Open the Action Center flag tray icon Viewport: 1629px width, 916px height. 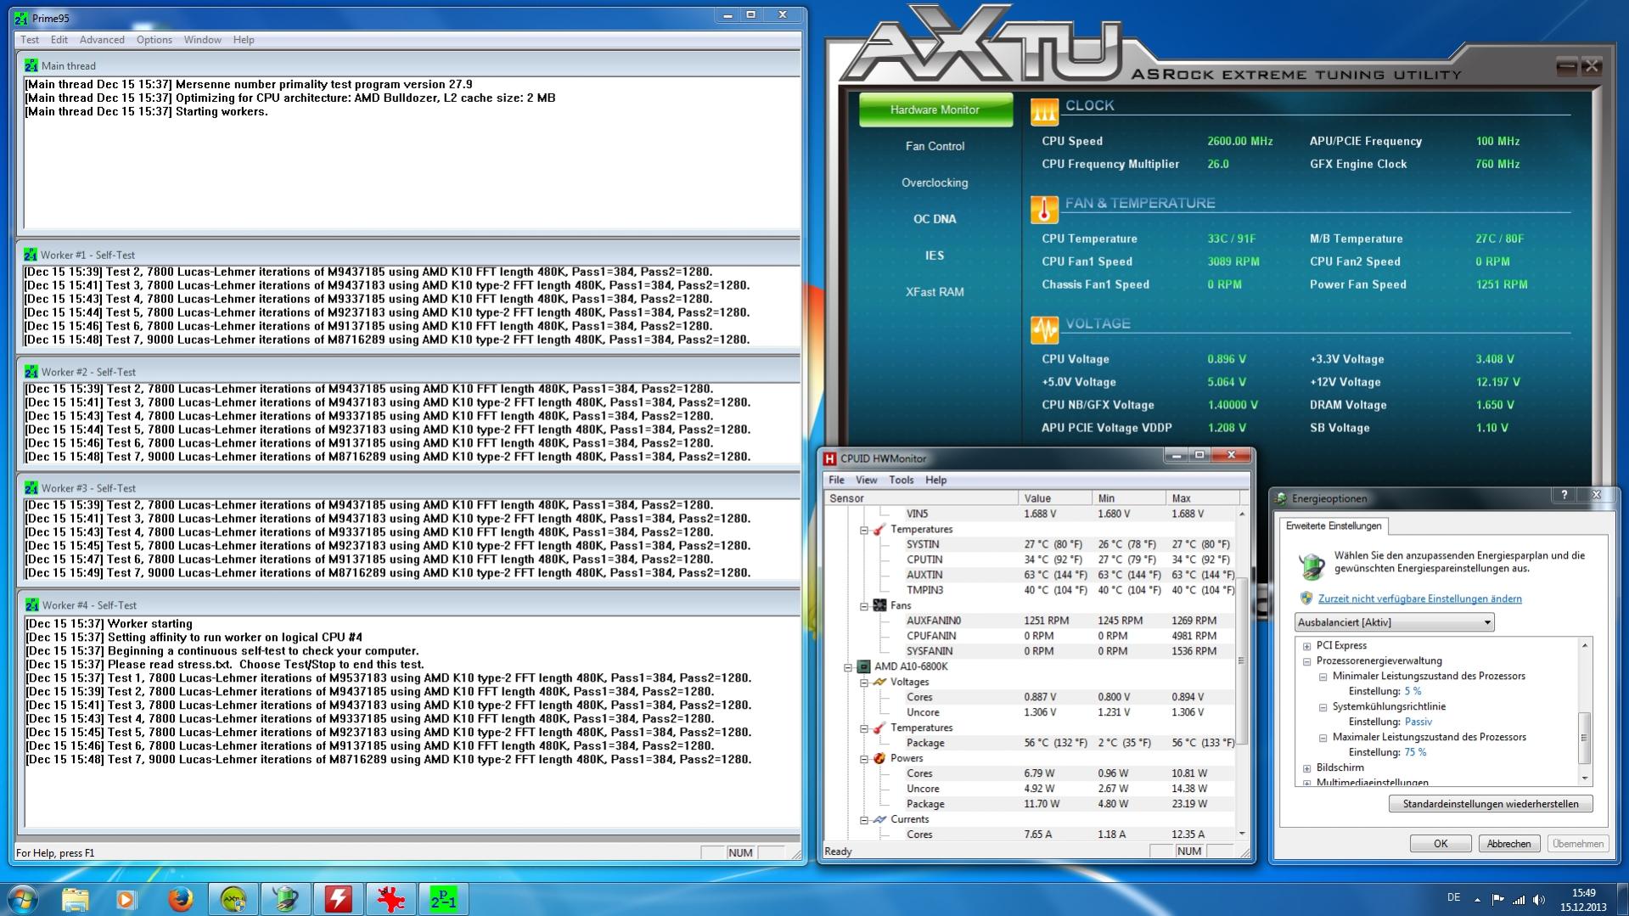[1497, 900]
